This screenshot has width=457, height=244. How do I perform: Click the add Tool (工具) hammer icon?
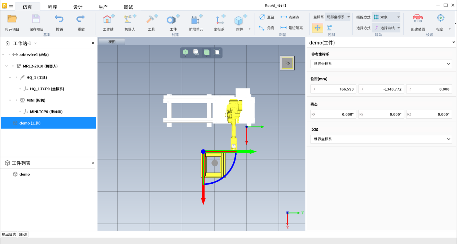pyautogui.click(x=151, y=19)
